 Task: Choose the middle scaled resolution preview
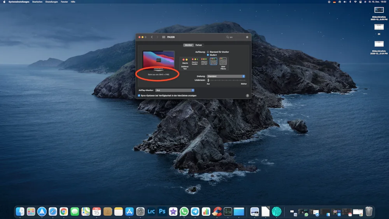(x=204, y=61)
